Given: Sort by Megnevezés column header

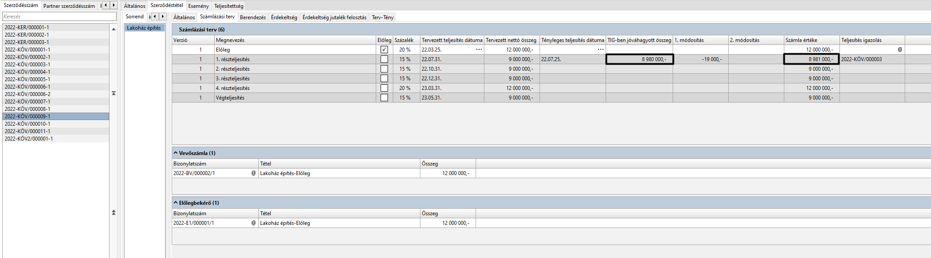Looking at the screenshot, I should (295, 40).
